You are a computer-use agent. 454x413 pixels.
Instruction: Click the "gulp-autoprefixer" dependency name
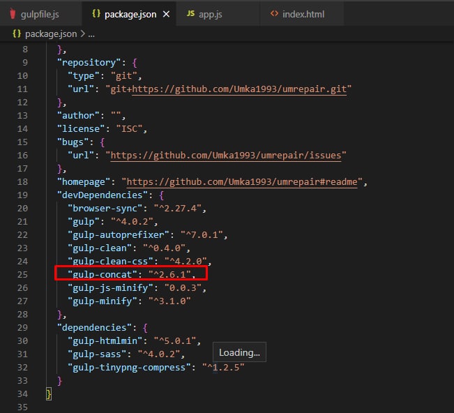(118, 234)
